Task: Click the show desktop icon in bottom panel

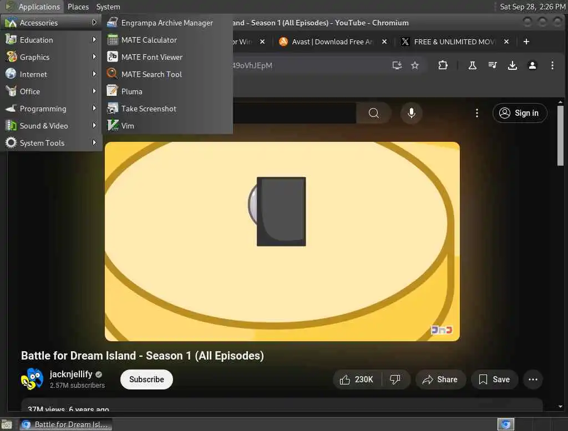Action: pyautogui.click(x=7, y=424)
